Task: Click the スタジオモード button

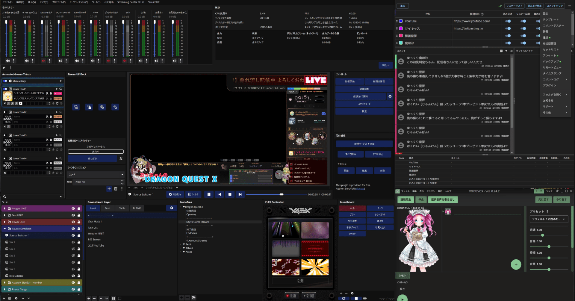Action: 364,104
